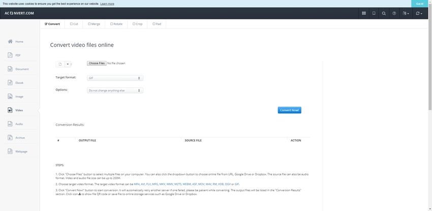
Task: Open the search magnifier icon
Action: tap(384, 13)
